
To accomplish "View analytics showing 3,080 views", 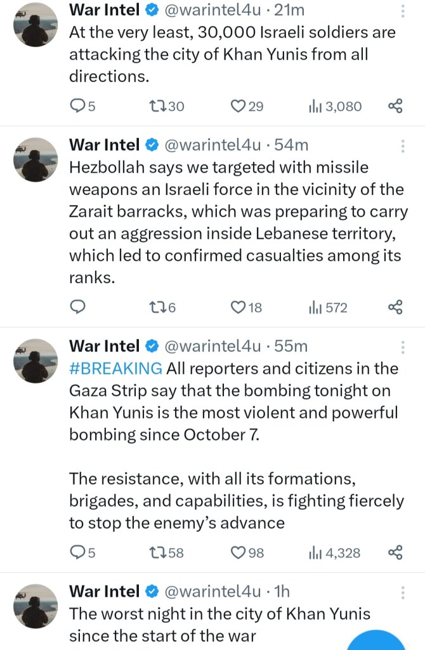I will (335, 106).
